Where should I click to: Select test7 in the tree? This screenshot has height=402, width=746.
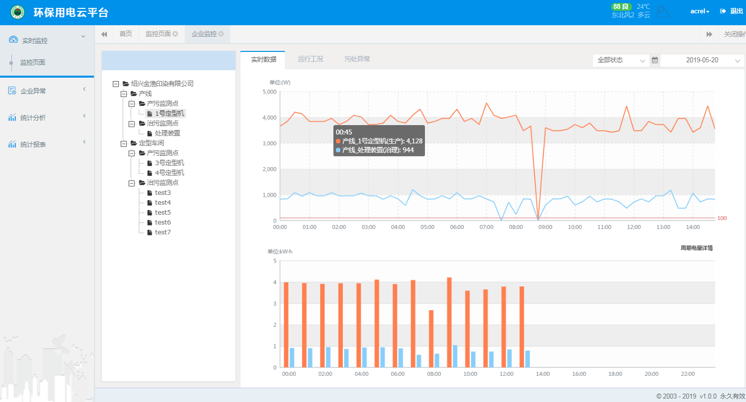pos(163,232)
